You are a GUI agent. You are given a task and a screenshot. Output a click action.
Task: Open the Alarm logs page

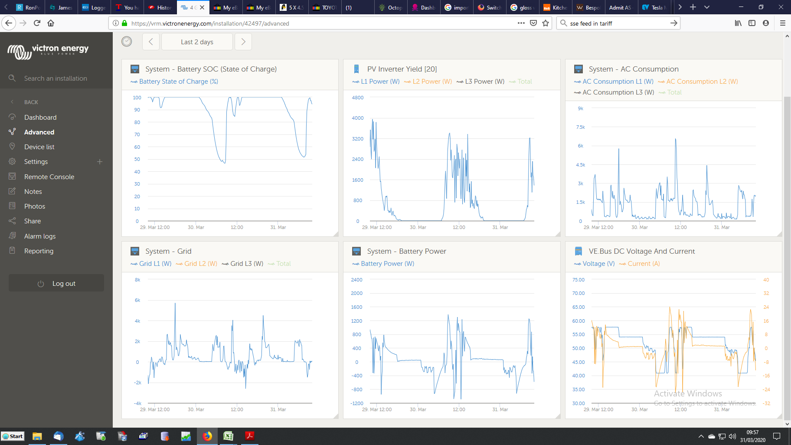point(40,236)
